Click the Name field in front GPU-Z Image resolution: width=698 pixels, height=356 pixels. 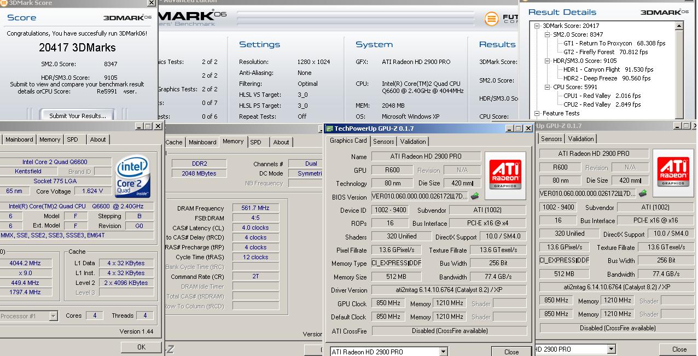tap(426, 156)
